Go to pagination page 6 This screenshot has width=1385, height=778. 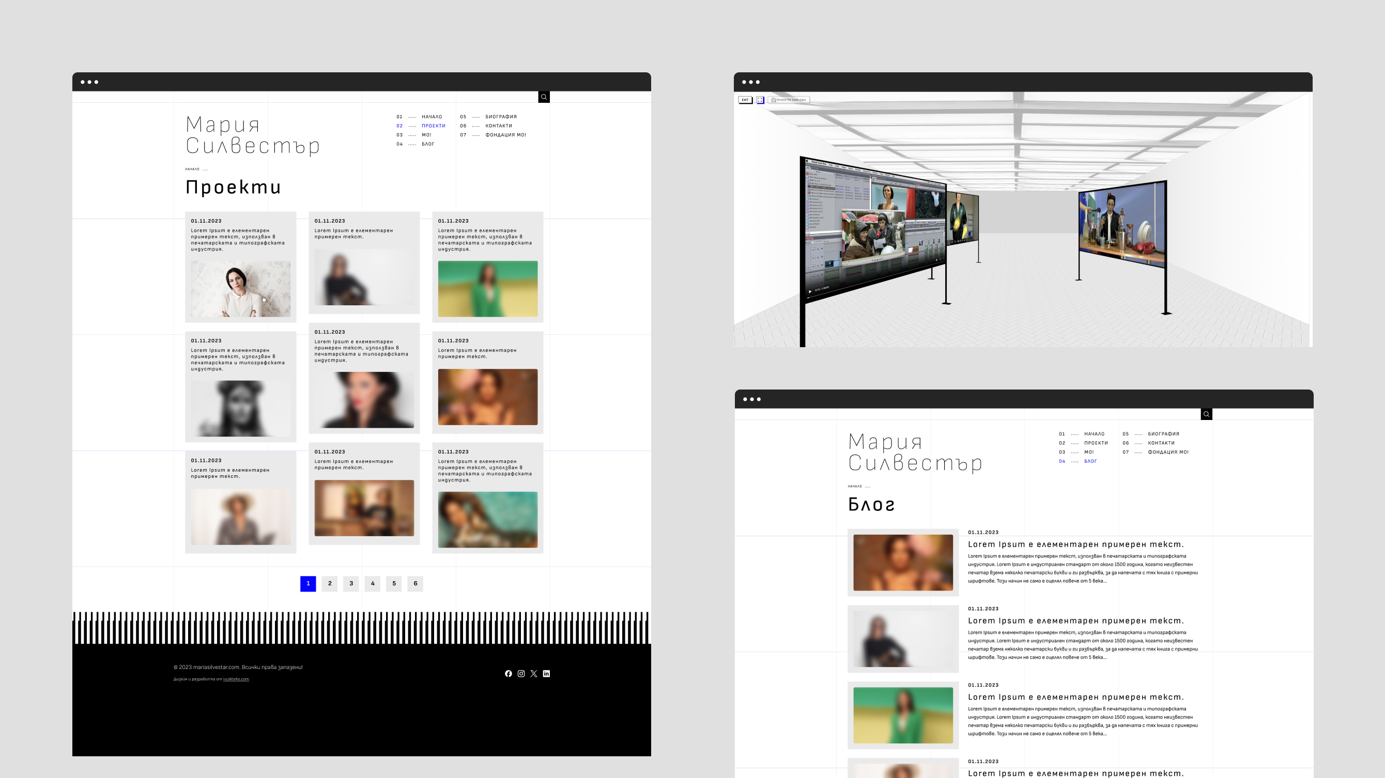point(415,584)
